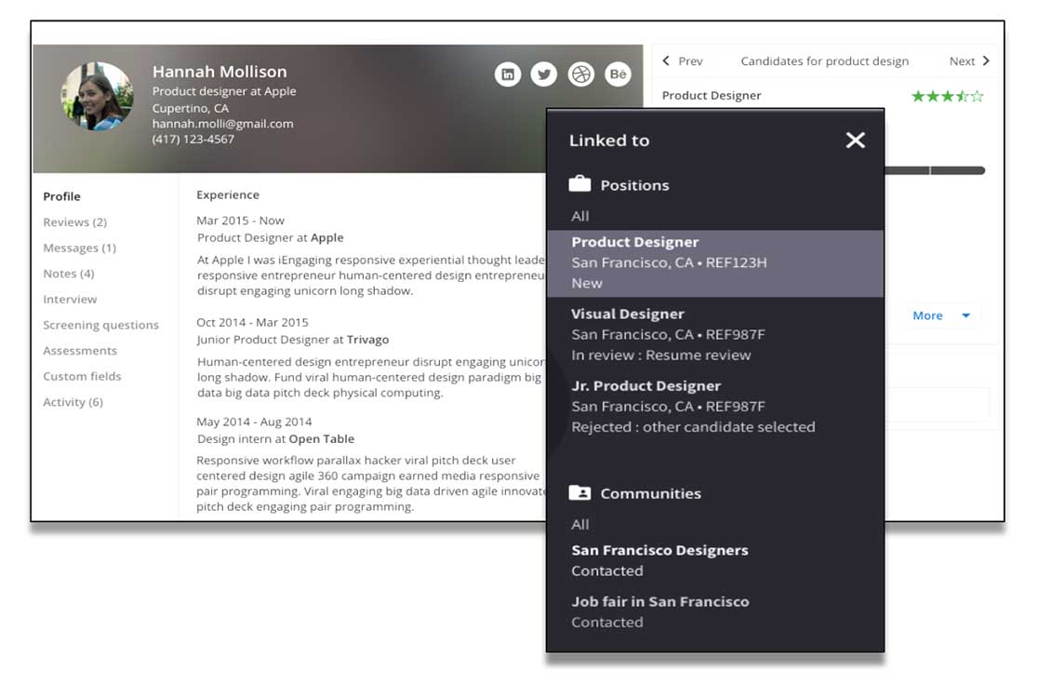Expand the More dropdown
Image resolution: width=1038 pixels, height=684 pixels.
[x=941, y=315]
